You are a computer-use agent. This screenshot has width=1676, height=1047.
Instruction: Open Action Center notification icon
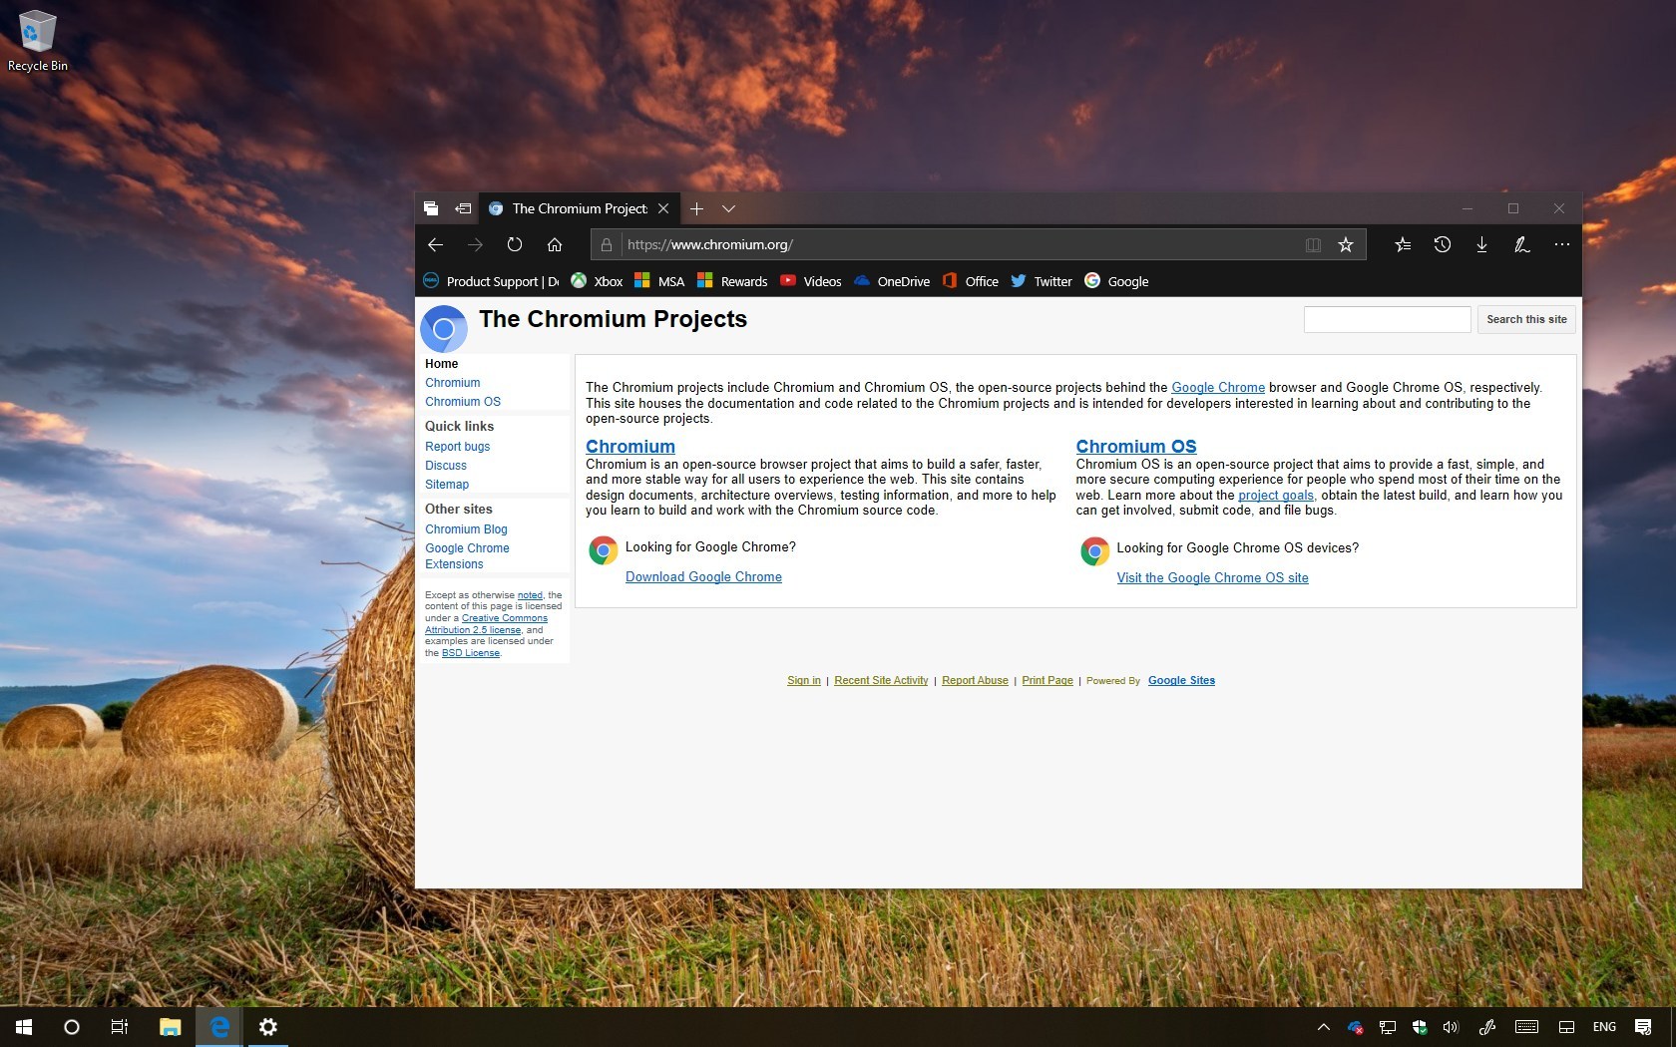coord(1643,1027)
